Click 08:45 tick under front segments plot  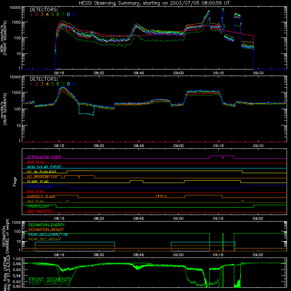pyautogui.click(x=139, y=73)
